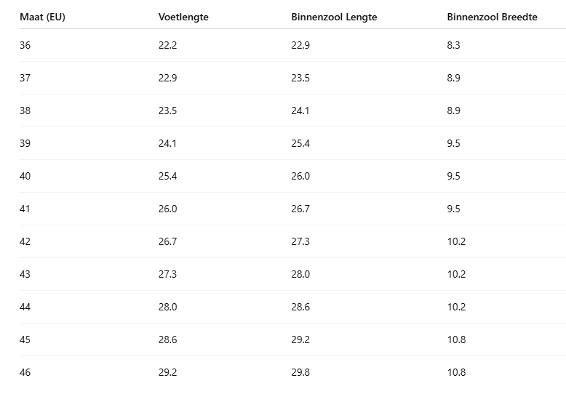This screenshot has height=402, width=566.
Task: Select size 42 row label
Action: [25, 241]
